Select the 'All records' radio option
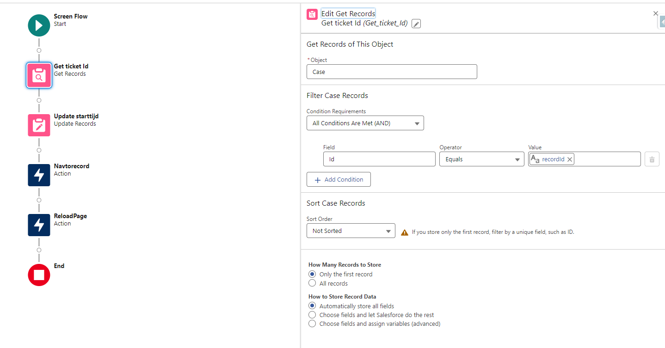Viewport: 665px width, 348px height. [x=312, y=283]
